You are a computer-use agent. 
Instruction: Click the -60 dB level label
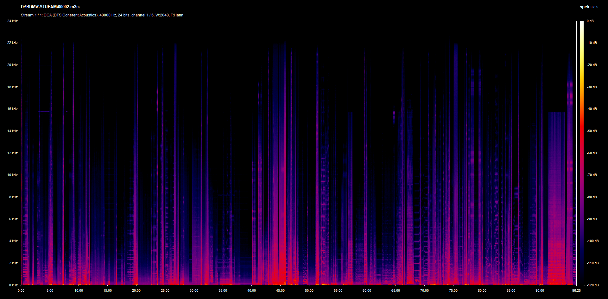point(592,153)
